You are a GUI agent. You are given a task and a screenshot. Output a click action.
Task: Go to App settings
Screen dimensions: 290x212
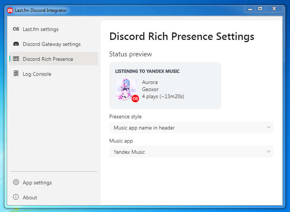tap(54, 183)
